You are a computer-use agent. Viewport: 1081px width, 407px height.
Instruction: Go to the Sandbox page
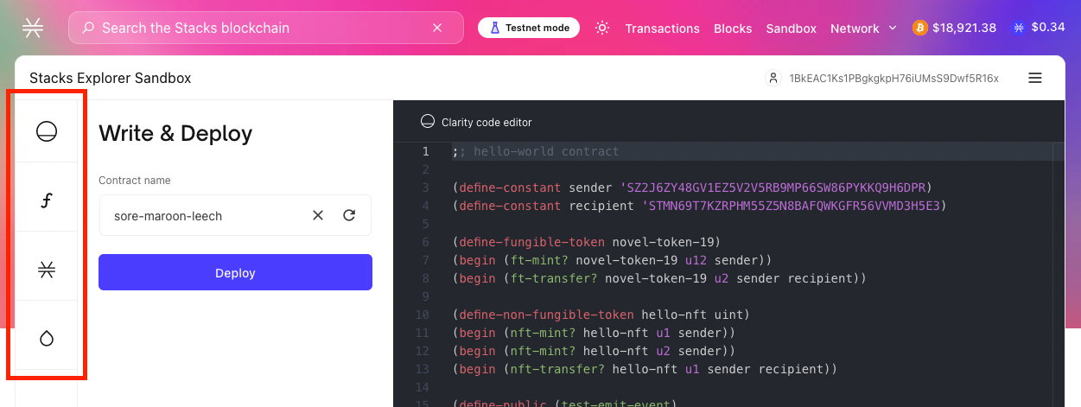point(791,28)
